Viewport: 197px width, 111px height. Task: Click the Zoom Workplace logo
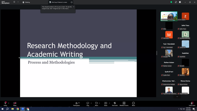[x=6, y=2]
